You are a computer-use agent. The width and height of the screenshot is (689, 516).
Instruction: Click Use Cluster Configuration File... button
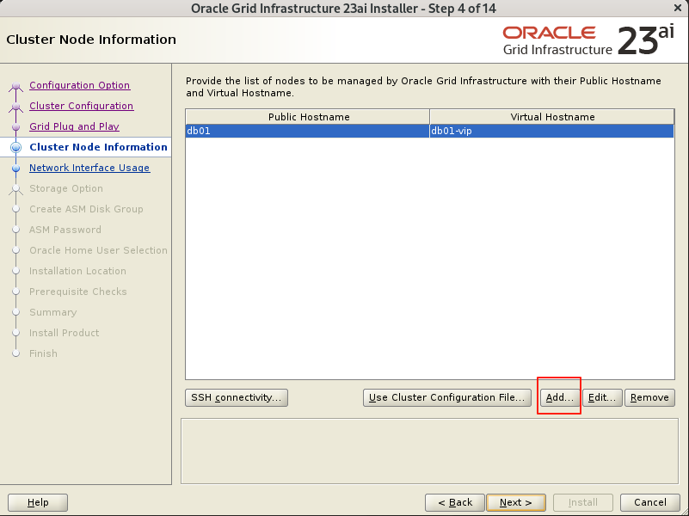pos(447,397)
